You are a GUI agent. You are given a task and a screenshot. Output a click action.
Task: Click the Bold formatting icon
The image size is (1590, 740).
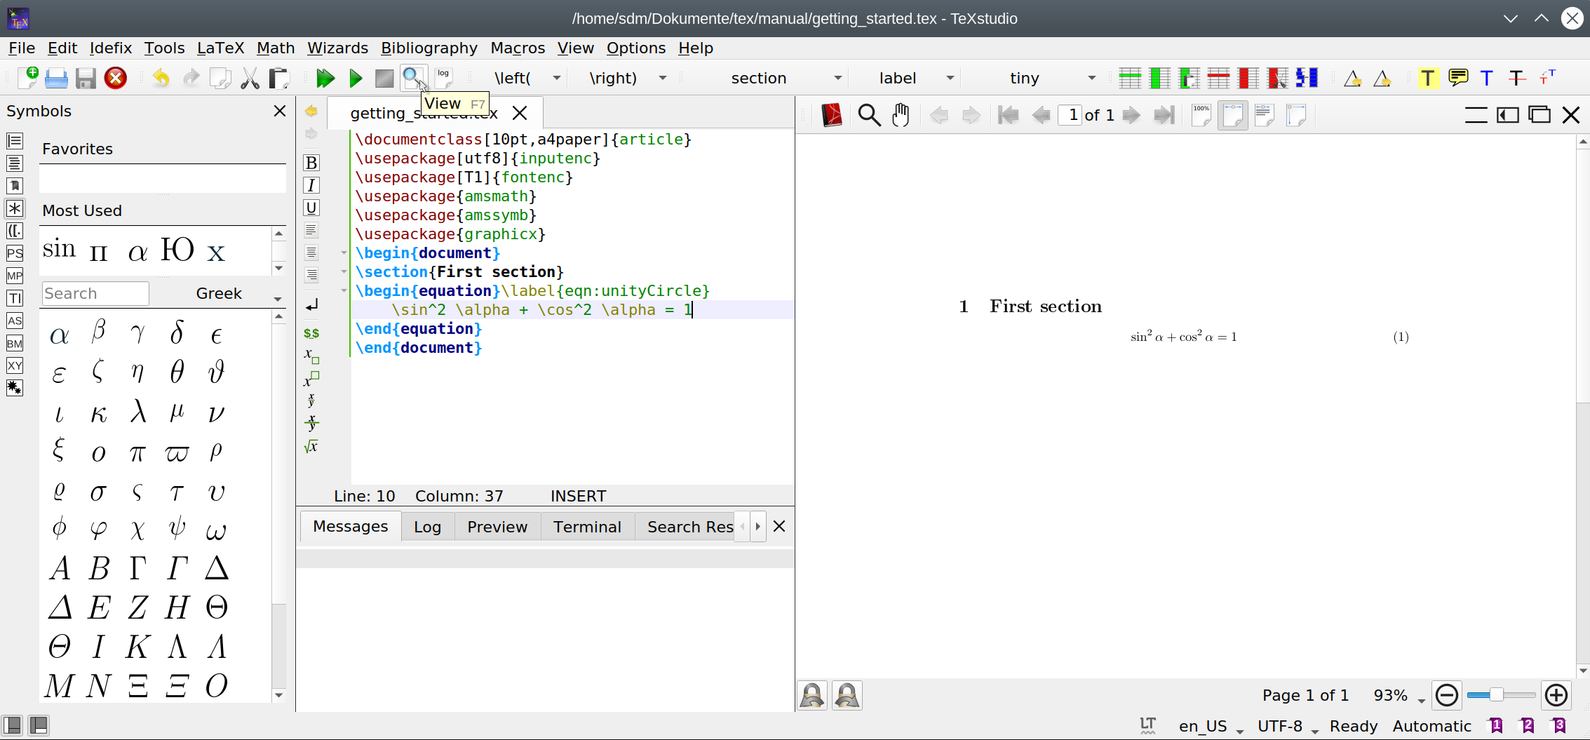[311, 163]
